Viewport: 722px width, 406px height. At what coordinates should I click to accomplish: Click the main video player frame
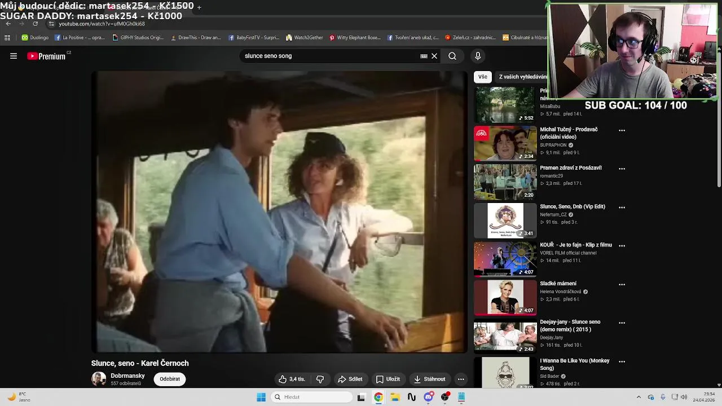(x=279, y=211)
